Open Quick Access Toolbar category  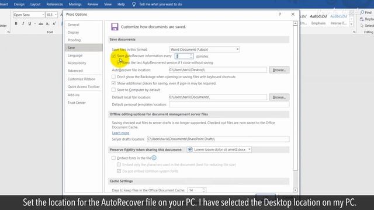tap(84, 87)
